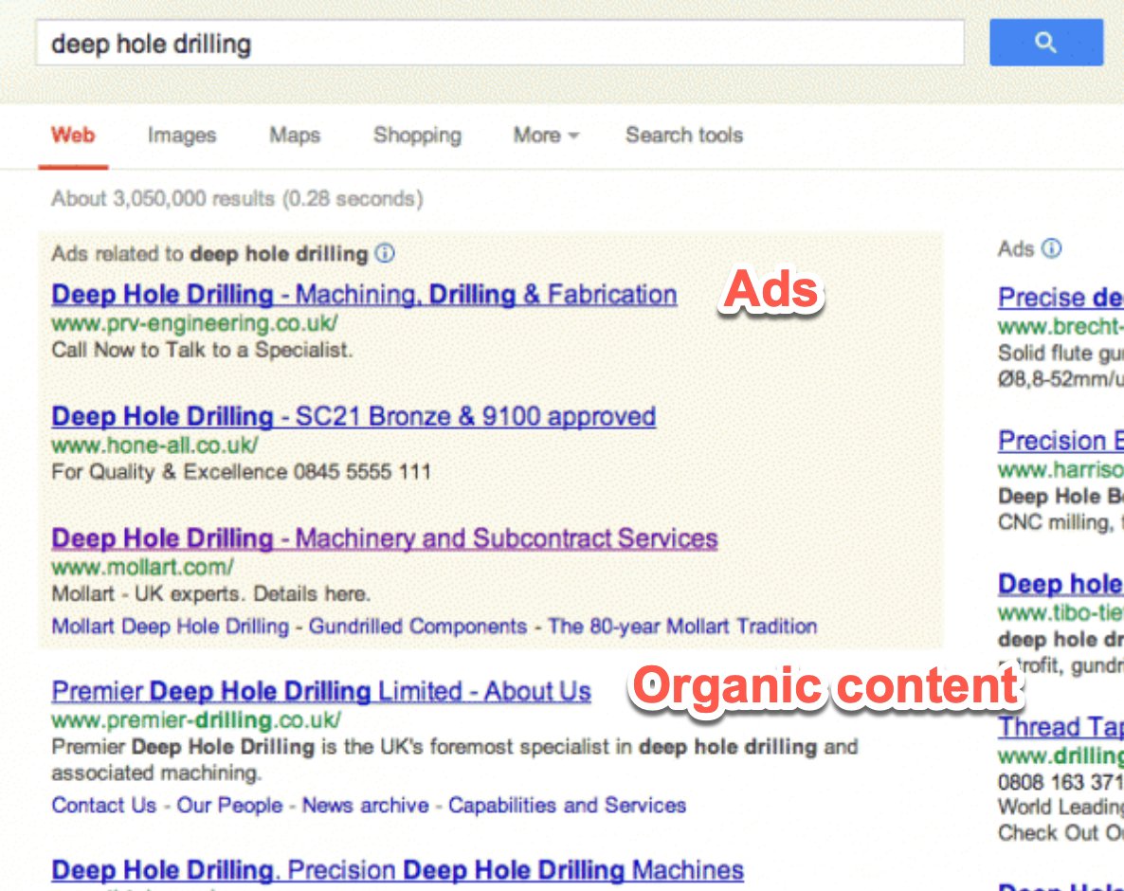Click the info icon next to right-column Ads label
1124x891 pixels.
coord(1051,248)
